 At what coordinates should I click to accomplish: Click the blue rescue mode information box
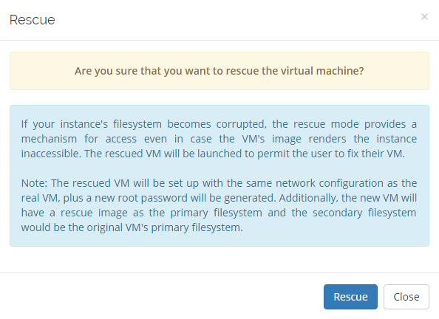click(x=219, y=176)
